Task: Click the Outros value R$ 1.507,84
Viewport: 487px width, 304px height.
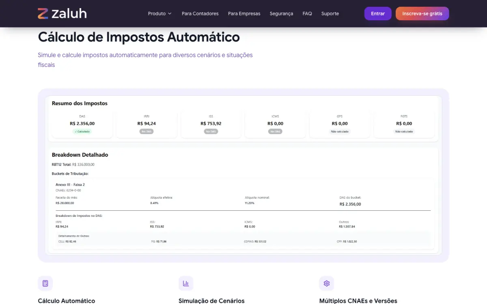Action: [x=347, y=227]
